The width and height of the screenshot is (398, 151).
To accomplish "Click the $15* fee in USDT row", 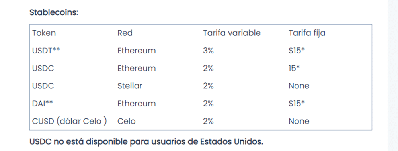I will [x=297, y=51].
